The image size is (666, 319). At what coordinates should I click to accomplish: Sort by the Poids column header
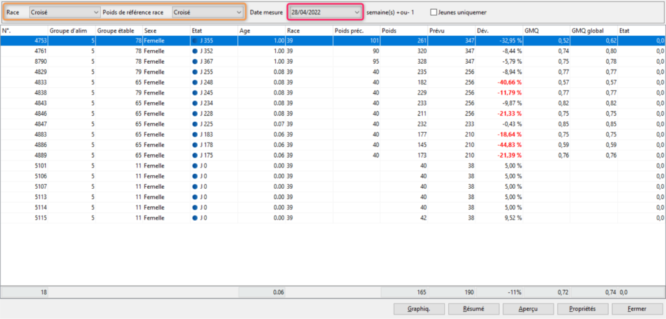(403, 30)
